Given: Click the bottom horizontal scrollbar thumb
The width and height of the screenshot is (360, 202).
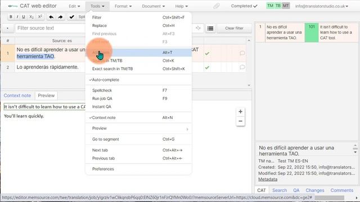Looking at the screenshot, I should (329, 198).
